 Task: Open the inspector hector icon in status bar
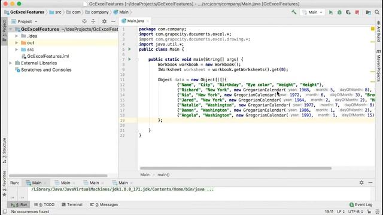378,211
